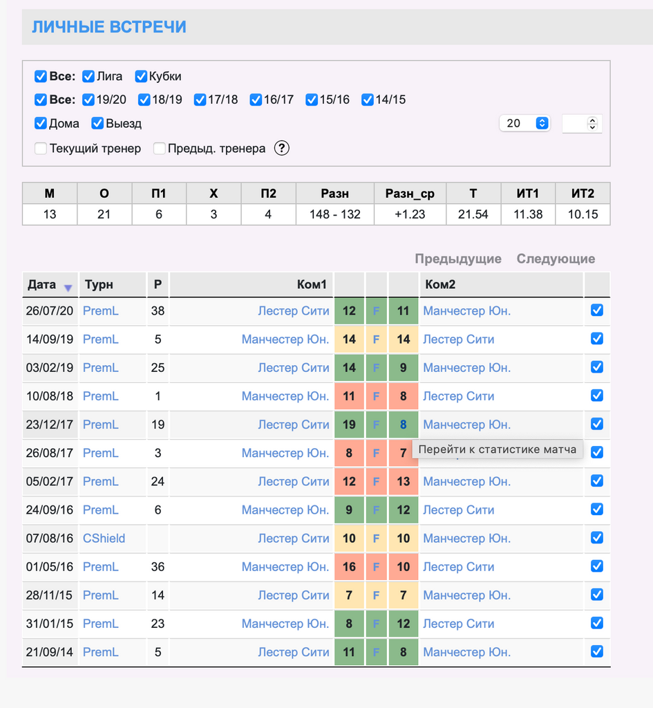
Task: Open Лестер Сити link in 26/07/20 row
Action: pos(294,311)
